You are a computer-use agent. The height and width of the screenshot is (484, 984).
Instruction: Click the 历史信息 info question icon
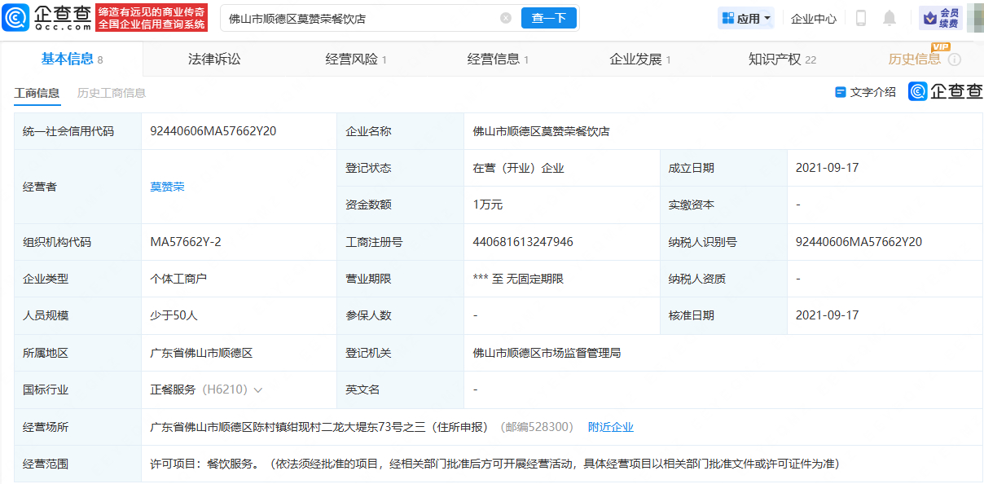tap(955, 59)
